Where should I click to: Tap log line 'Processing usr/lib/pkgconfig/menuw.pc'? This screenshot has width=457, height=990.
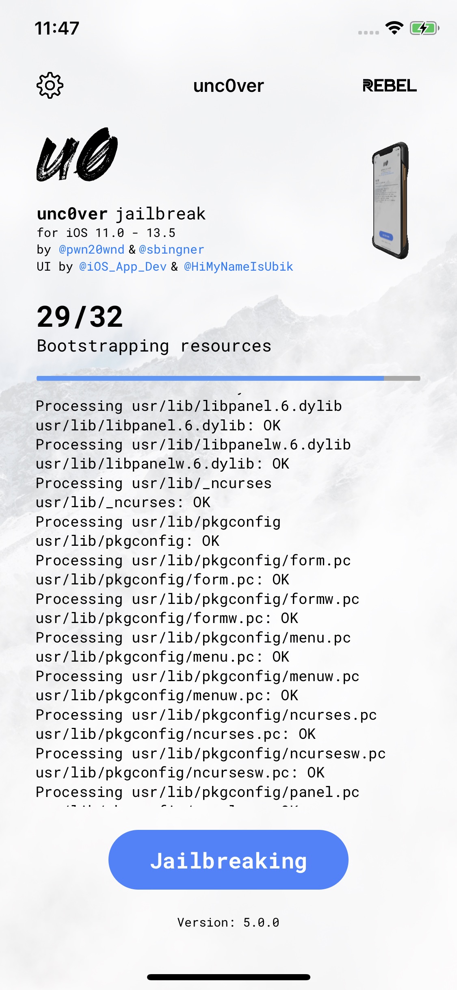point(197,676)
